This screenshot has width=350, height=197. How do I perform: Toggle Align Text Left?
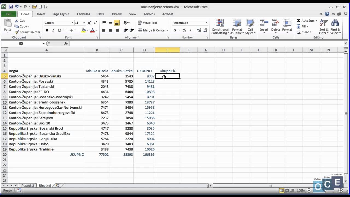(x=104, y=30)
